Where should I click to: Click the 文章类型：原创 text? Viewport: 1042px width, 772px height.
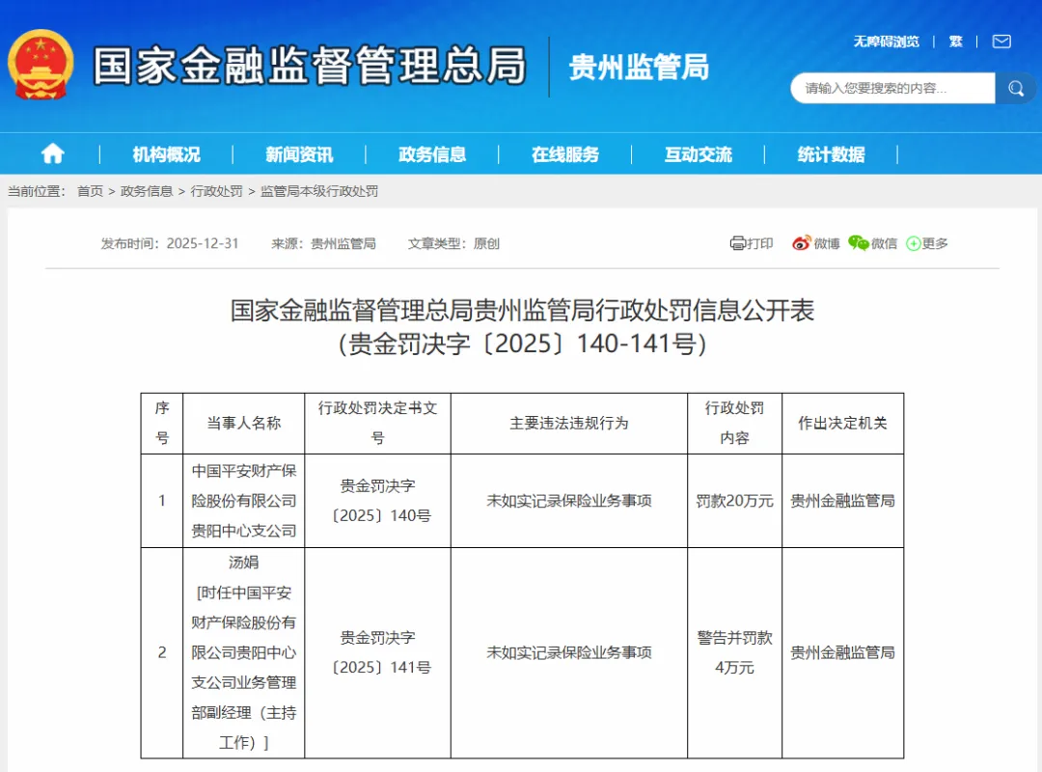click(453, 243)
